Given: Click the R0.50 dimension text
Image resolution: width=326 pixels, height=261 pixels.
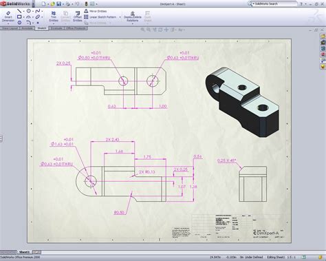Looking at the screenshot, I should tap(119, 213).
